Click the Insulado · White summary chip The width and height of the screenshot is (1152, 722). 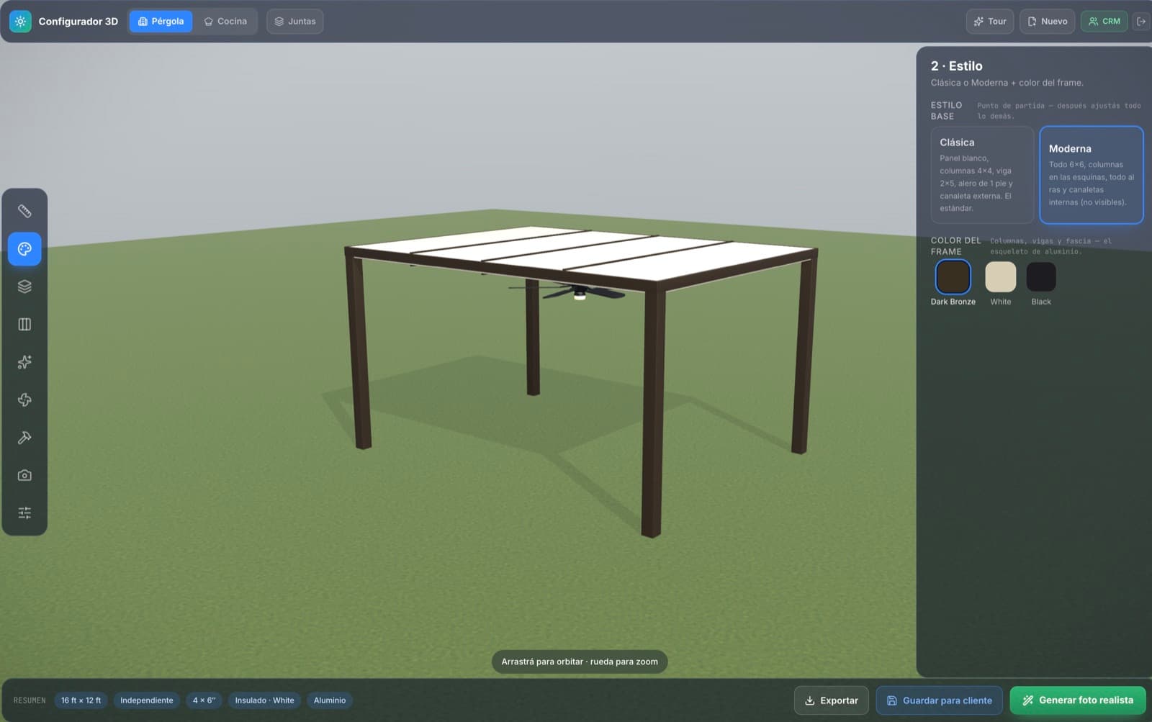pos(264,700)
